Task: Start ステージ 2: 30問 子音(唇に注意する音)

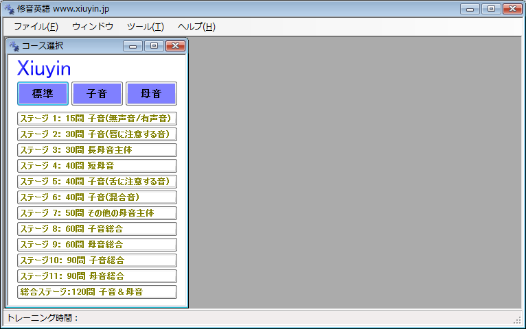Action: pyautogui.click(x=97, y=134)
